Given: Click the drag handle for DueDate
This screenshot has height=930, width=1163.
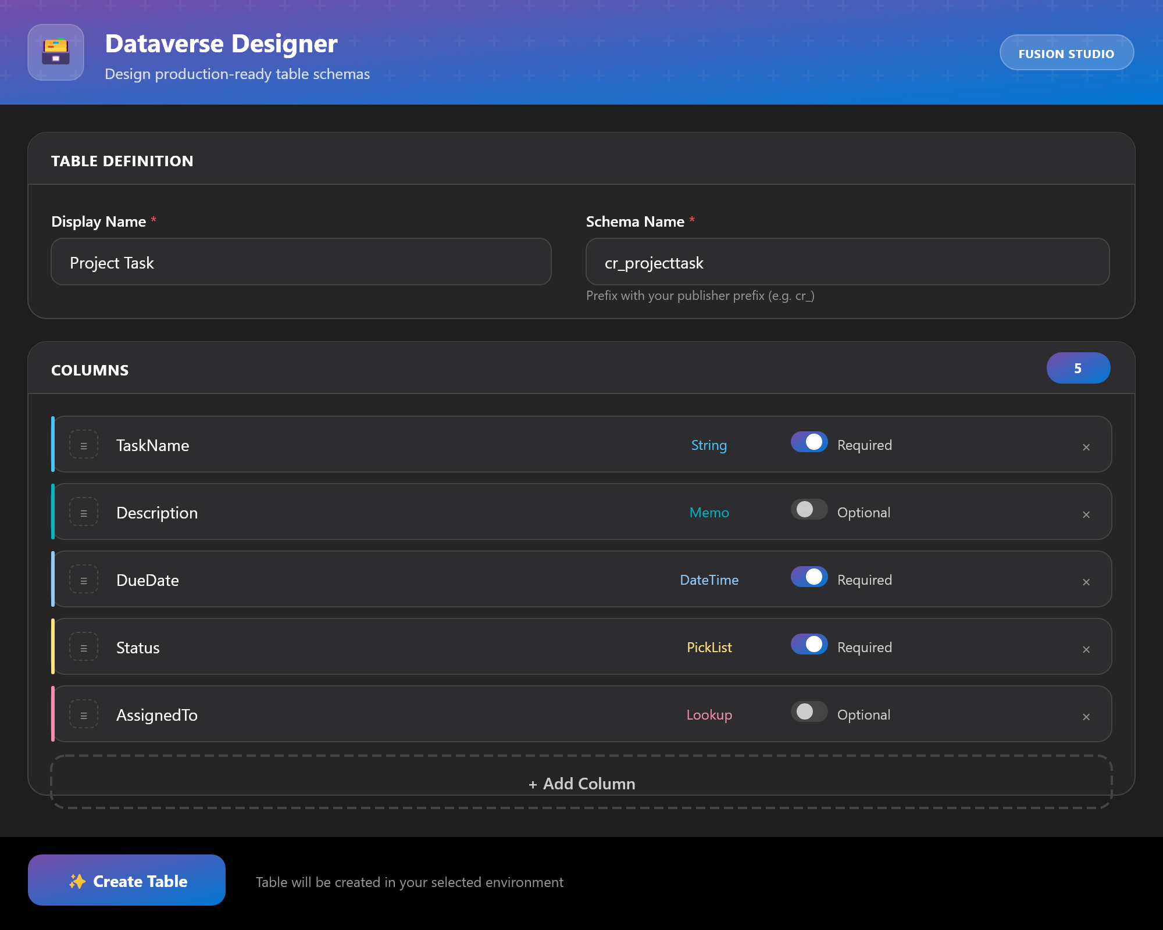Looking at the screenshot, I should [x=83, y=580].
